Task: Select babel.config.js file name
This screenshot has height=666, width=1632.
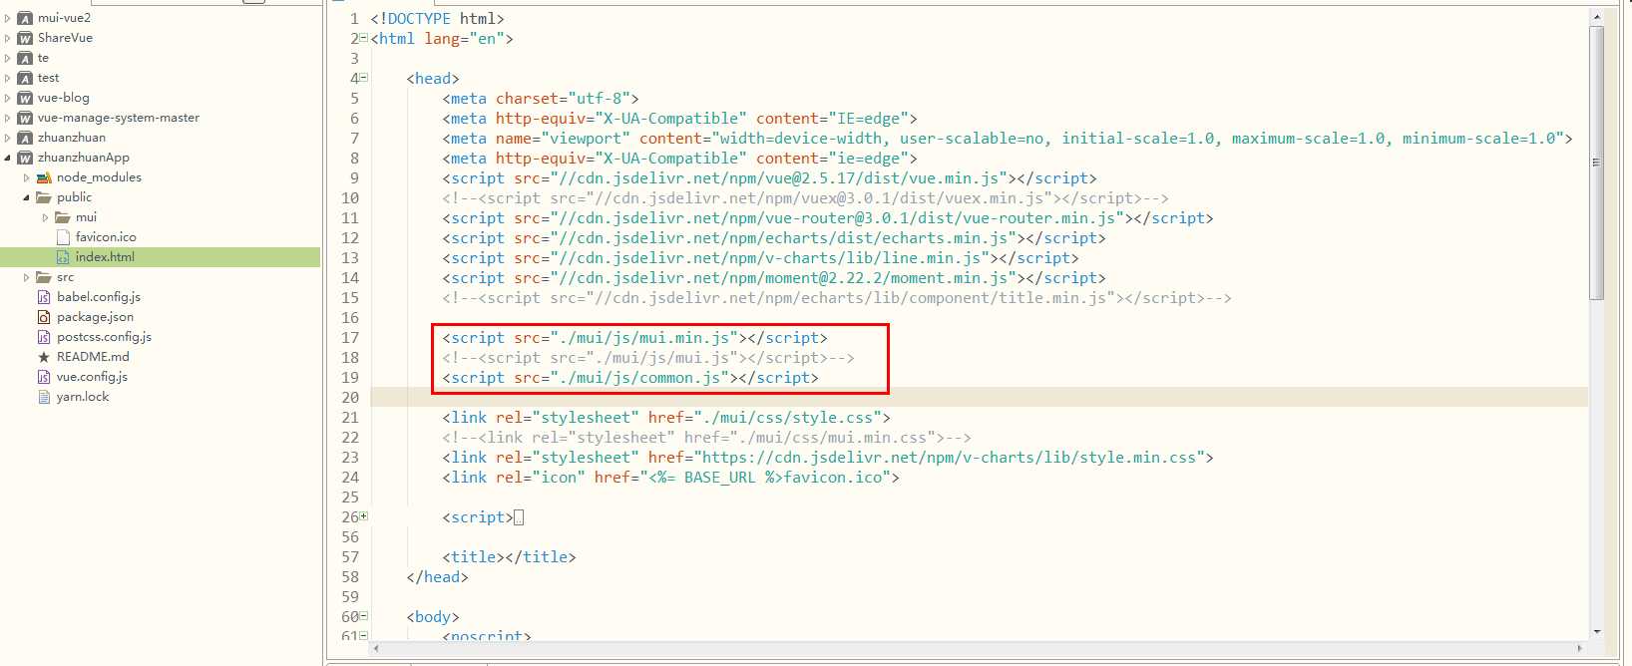Action: point(99,297)
